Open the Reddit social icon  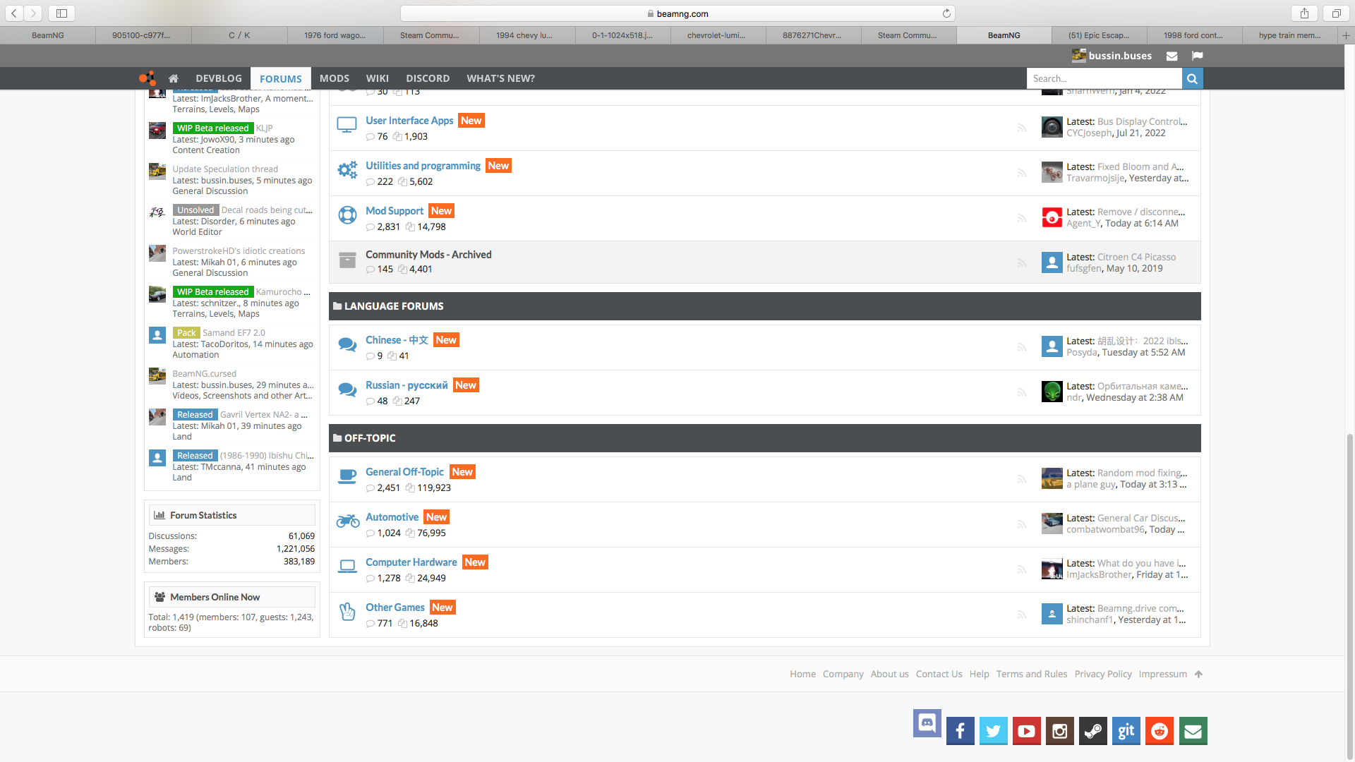[1159, 731]
